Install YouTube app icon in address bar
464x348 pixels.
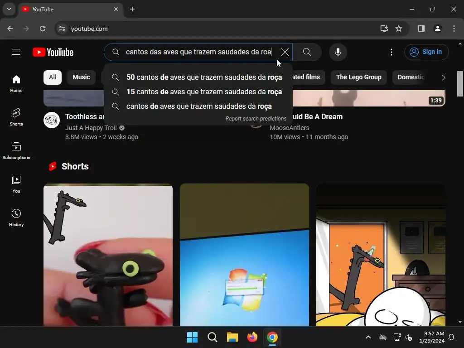[384, 29]
